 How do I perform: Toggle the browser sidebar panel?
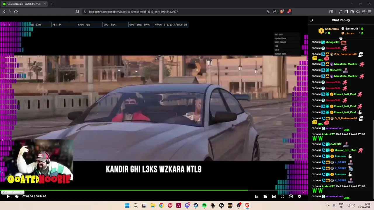pyautogui.click(x=346, y=12)
